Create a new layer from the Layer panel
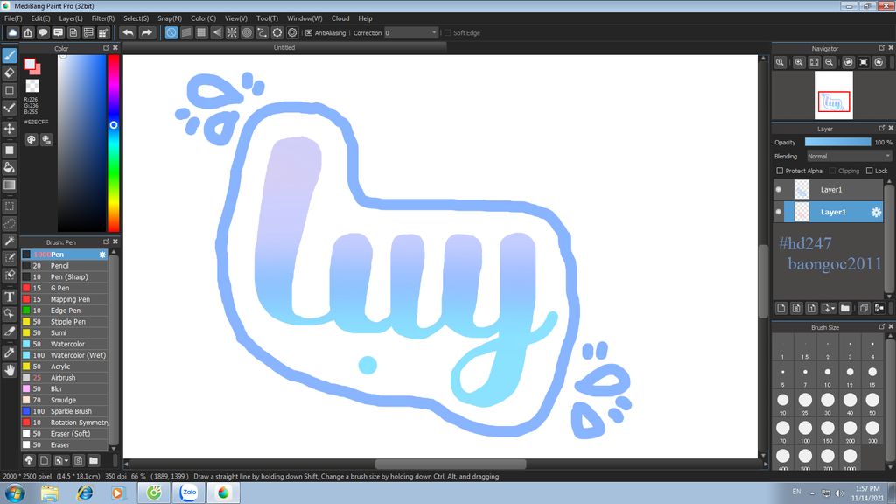 click(x=781, y=309)
